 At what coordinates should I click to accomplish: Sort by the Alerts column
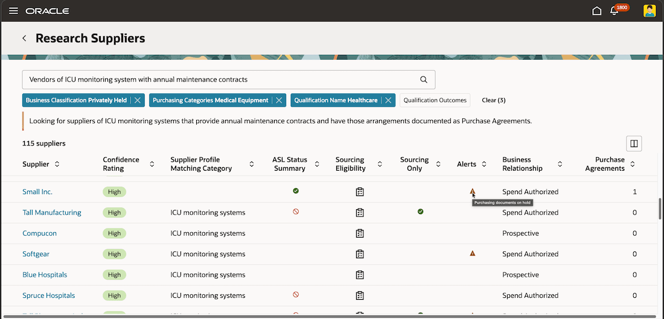pos(484,164)
